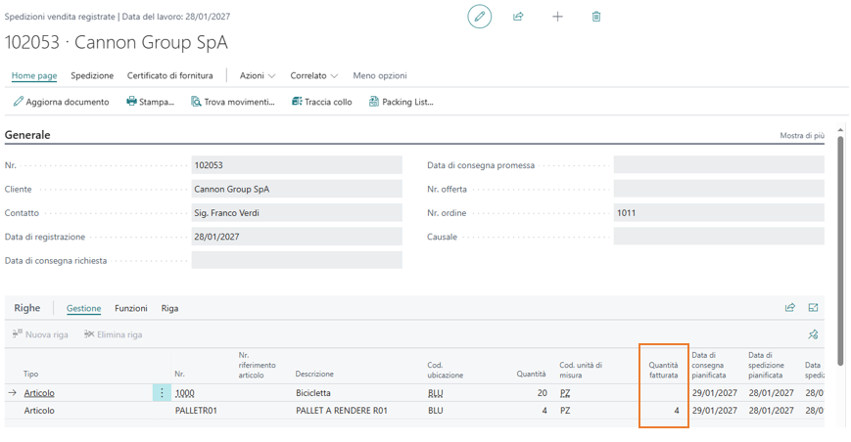Image resolution: width=851 pixels, height=442 pixels.
Task: Click the vertical scrollbar on the right
Action: 840,249
